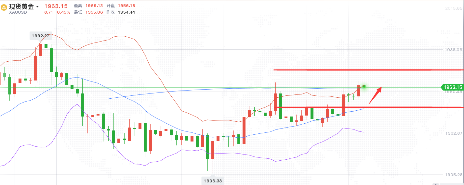Screen dimensions: 464x185
Task: Click the low point label 1906.33
Action: [213, 181]
